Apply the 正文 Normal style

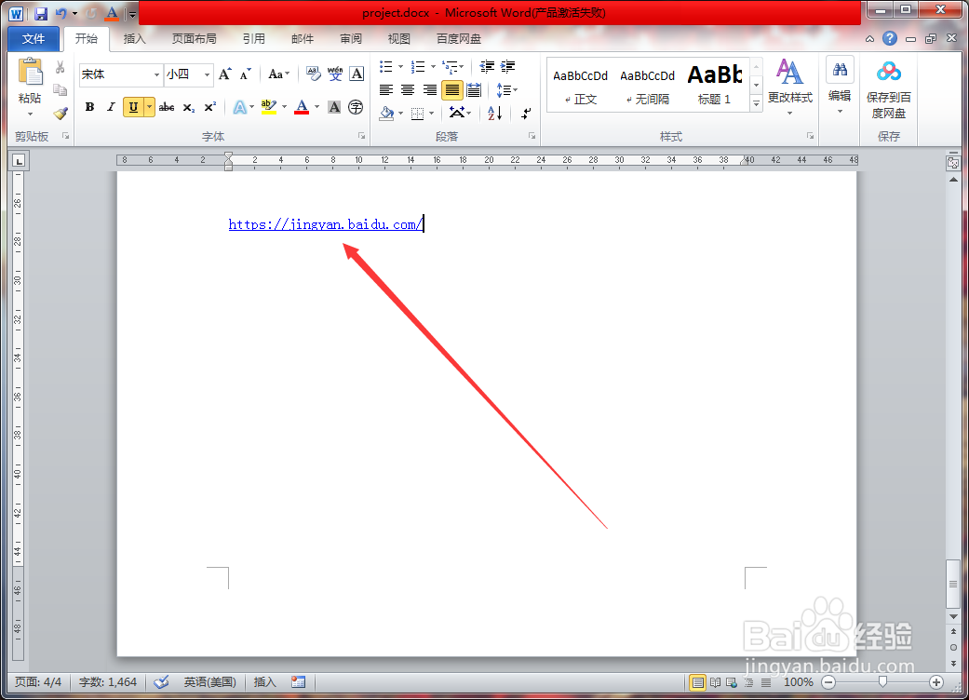pos(580,86)
